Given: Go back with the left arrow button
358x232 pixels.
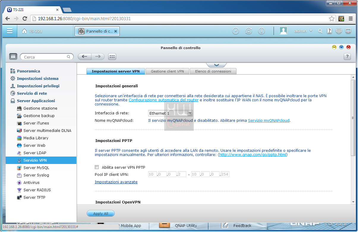Looking at the screenshot, I should coord(84,56).
